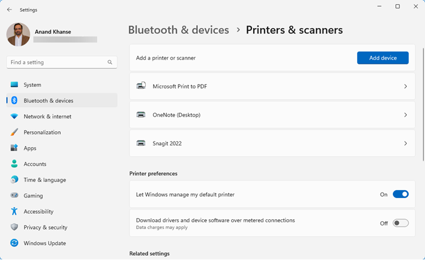Open Time & language section
Screen dimensions: 425x260
44,180
